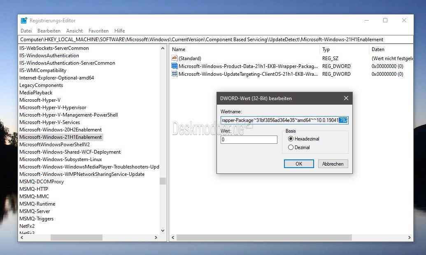The image size is (426, 255).
Task: Click the tree pane scroll up arrow
Action: [x=163, y=48]
